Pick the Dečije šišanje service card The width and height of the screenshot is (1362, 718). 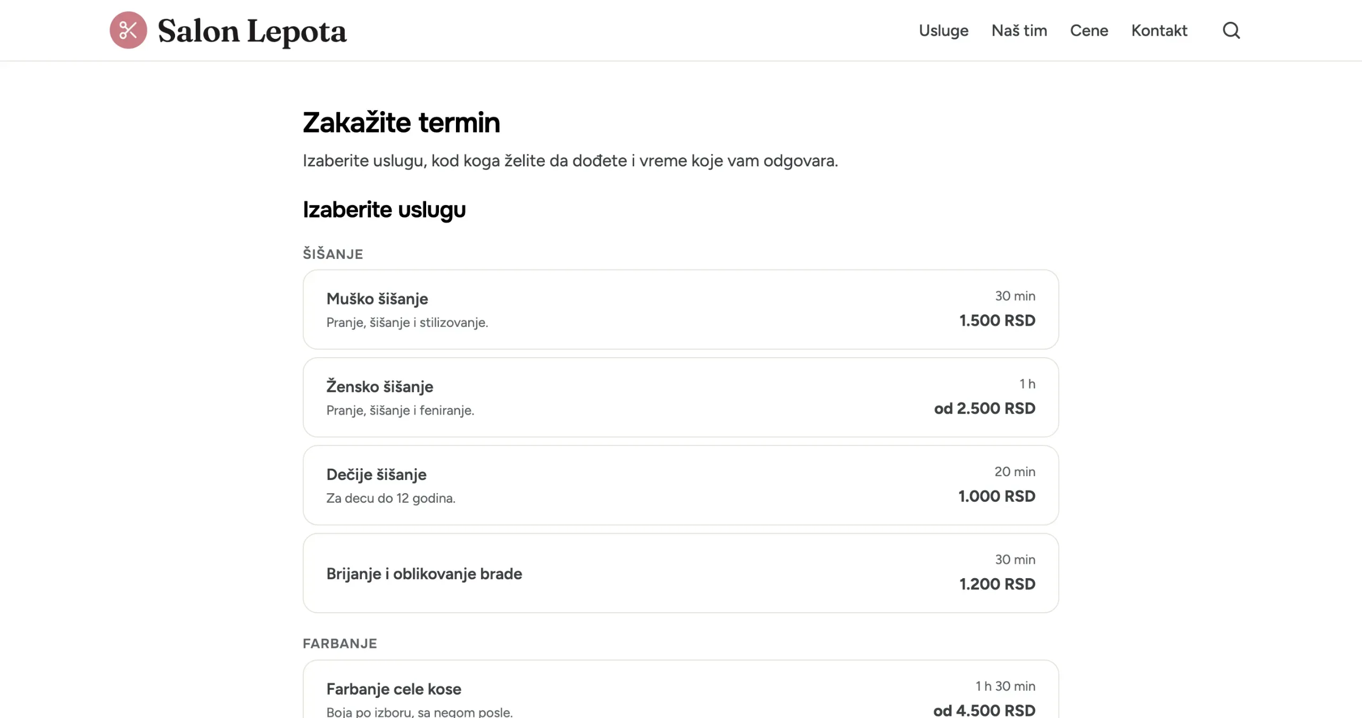coord(680,485)
